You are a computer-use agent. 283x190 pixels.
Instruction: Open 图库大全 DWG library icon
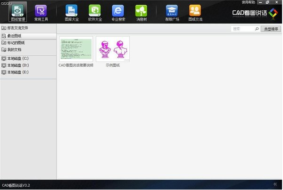[72, 13]
